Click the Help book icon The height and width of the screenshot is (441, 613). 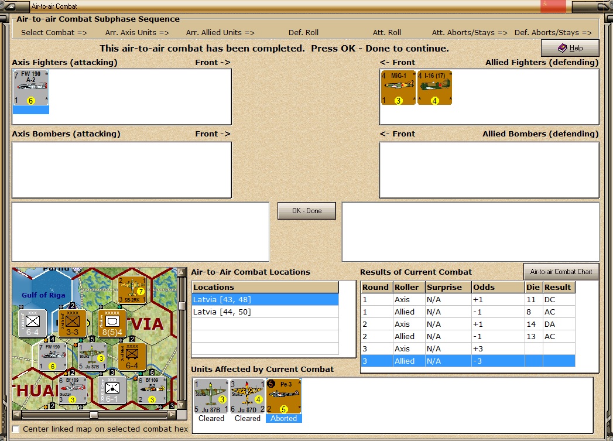point(562,48)
